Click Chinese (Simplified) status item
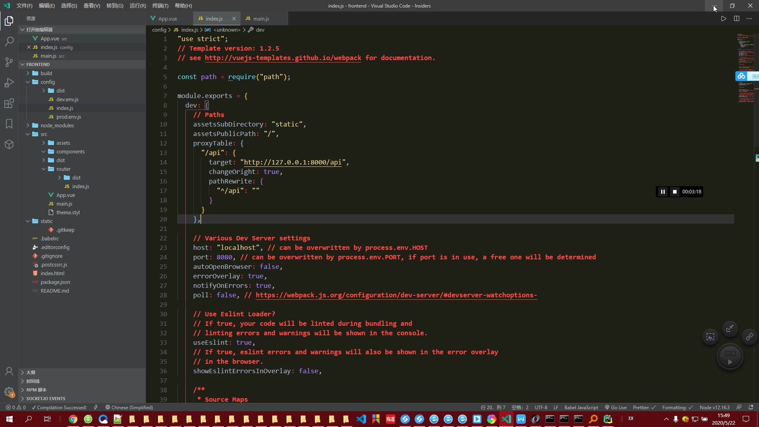 point(129,407)
